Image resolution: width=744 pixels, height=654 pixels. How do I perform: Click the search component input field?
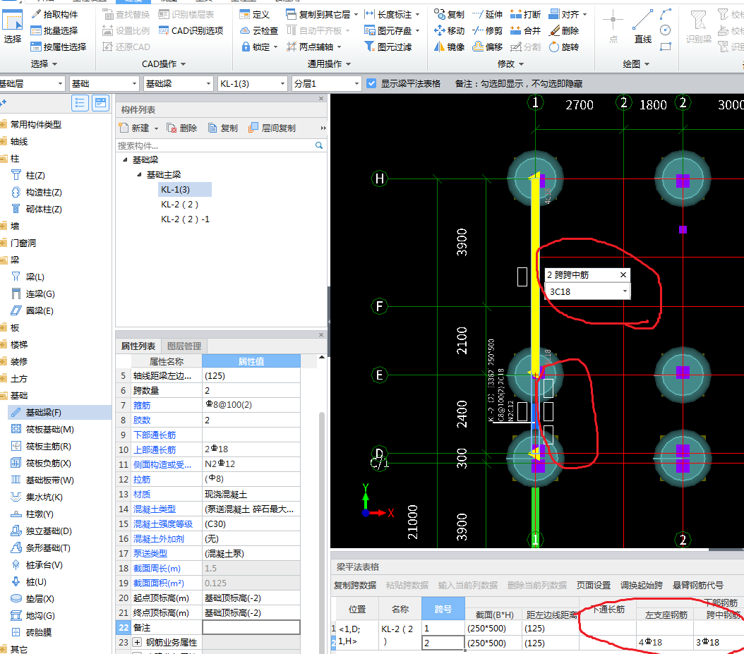pyautogui.click(x=215, y=145)
